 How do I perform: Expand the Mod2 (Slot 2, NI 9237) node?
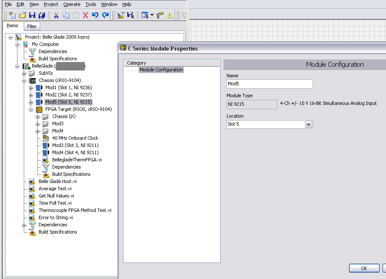pos(31,95)
